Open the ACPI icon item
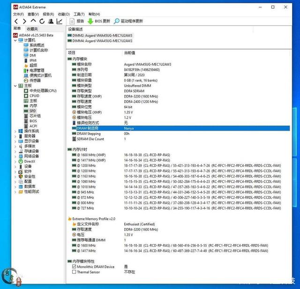This screenshot has height=289, width=300. click(26, 126)
